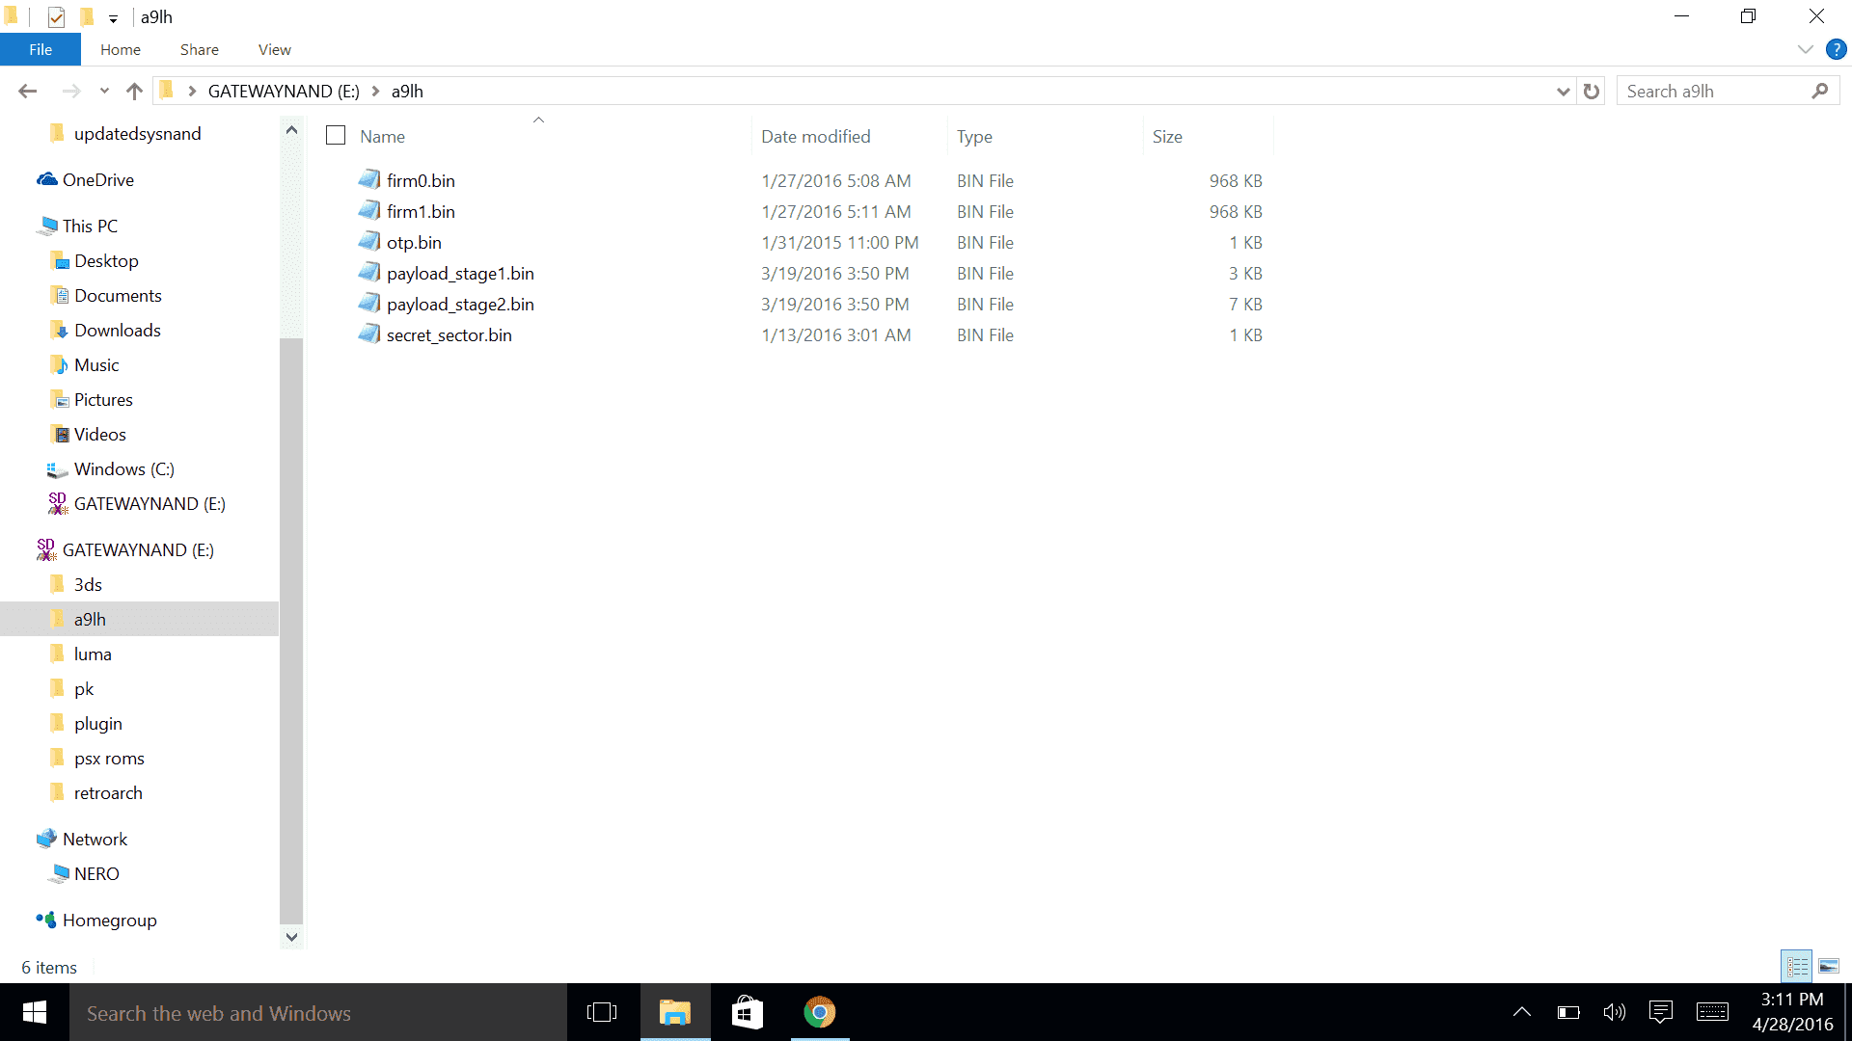Open Customize Quick Access Toolbar dropdown

pos(113,18)
